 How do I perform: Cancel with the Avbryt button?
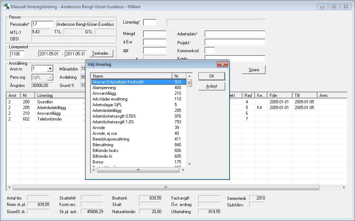(212, 86)
